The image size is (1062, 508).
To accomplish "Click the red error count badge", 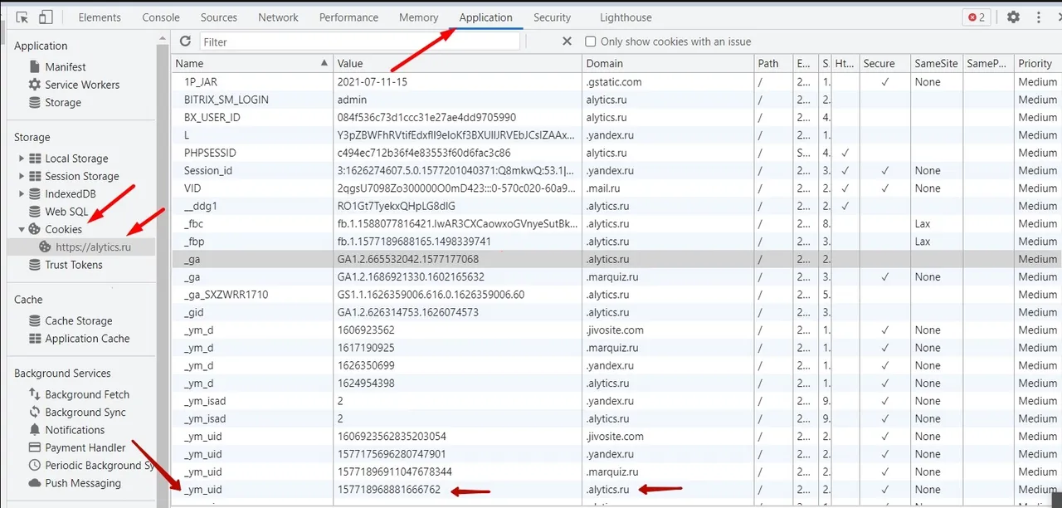I will click(x=977, y=17).
